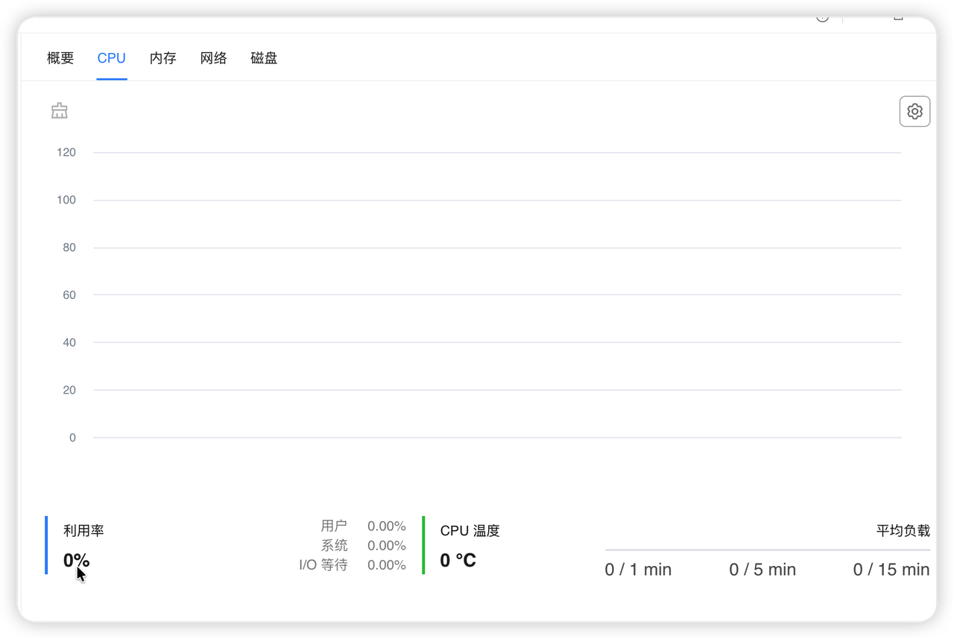Click the 120 y-axis label
The width and height of the screenshot is (954, 639).
pyautogui.click(x=66, y=152)
